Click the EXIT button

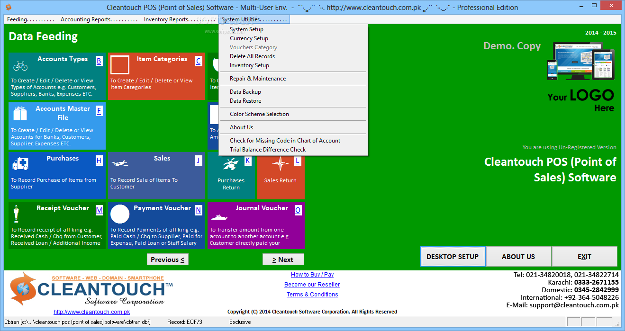584,257
